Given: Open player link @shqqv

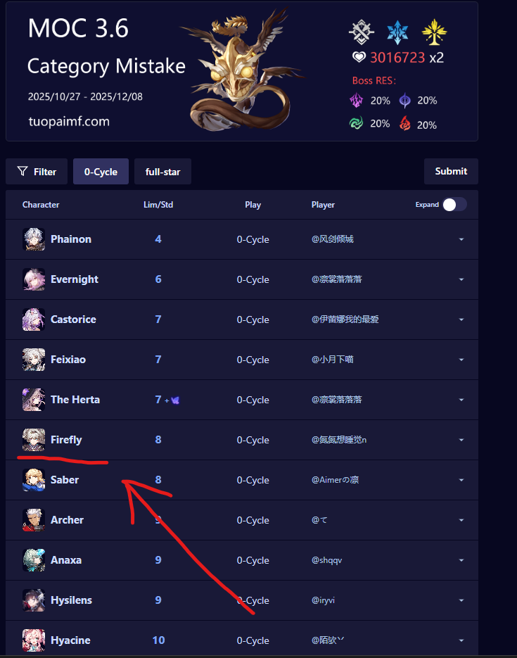Looking at the screenshot, I should click(326, 560).
